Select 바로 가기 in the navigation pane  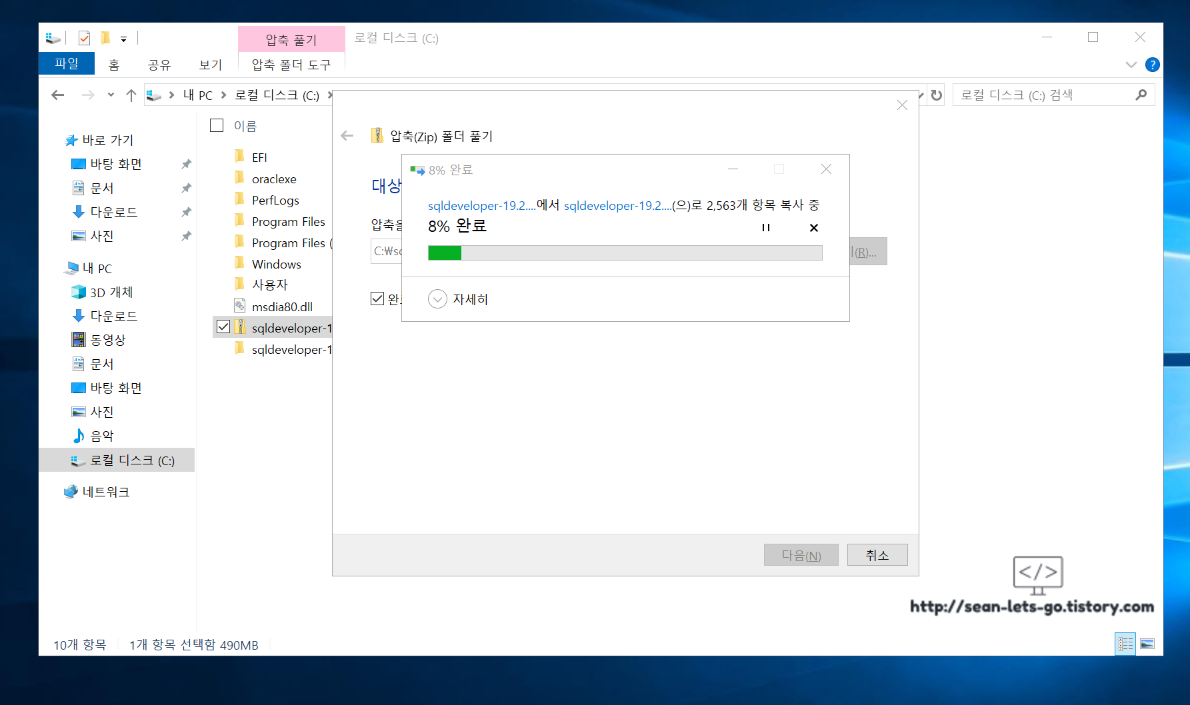point(107,140)
